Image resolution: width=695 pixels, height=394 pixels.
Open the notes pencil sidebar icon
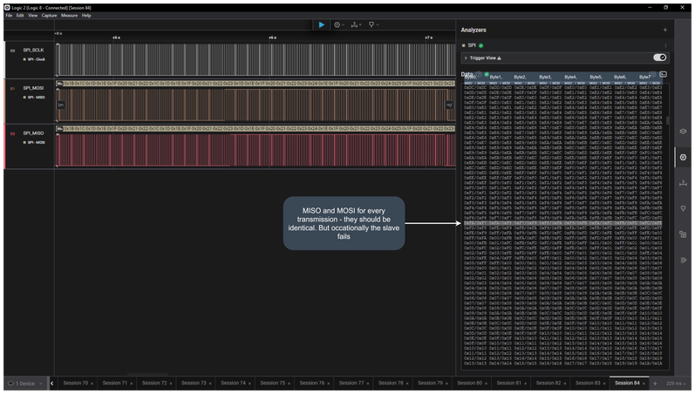point(683,260)
